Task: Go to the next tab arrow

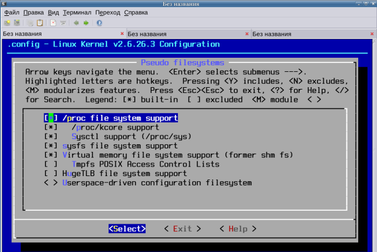Action: pos(86,23)
